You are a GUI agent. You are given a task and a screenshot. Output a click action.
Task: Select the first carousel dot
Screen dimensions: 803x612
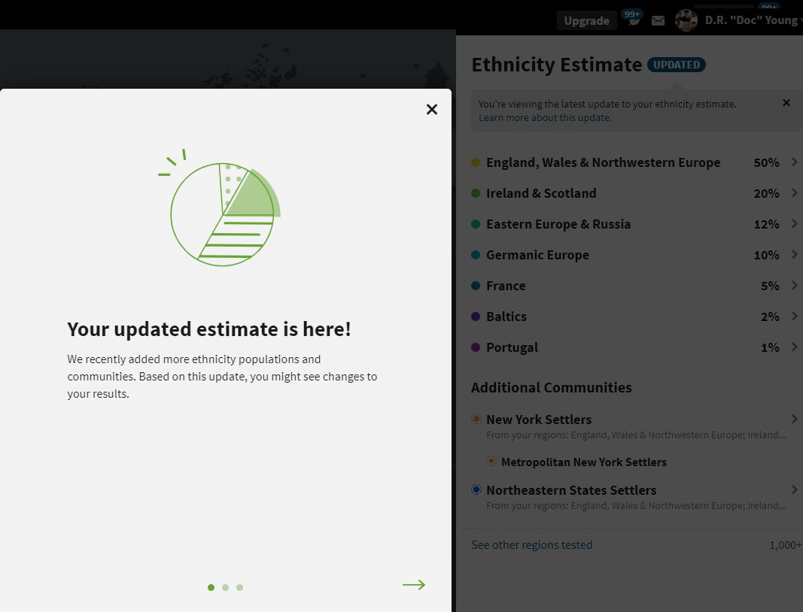[x=211, y=587]
